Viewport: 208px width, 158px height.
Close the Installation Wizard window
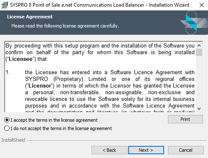[x=202, y=5]
